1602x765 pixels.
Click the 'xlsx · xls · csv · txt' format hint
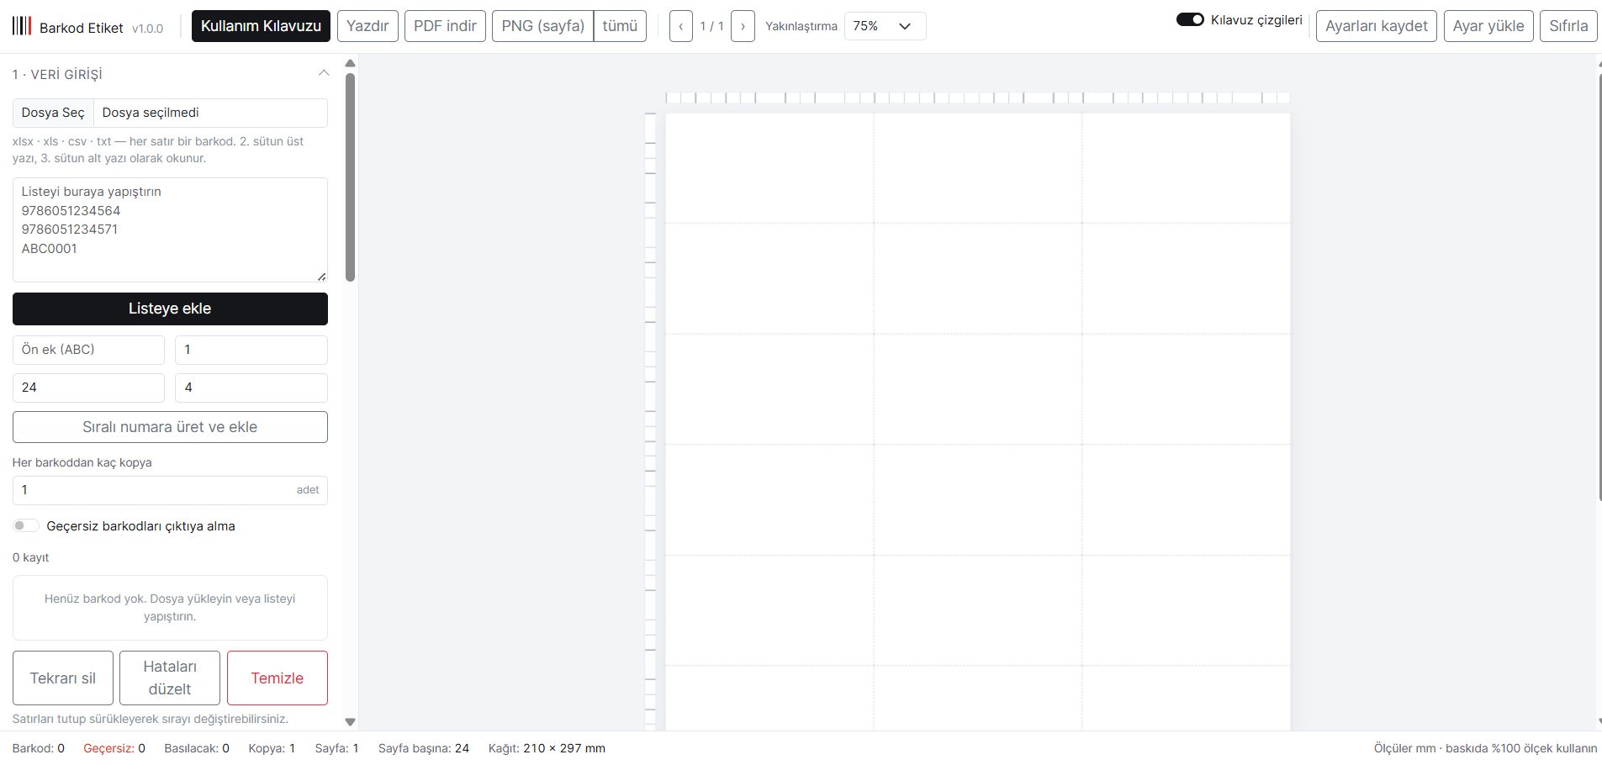point(158,150)
